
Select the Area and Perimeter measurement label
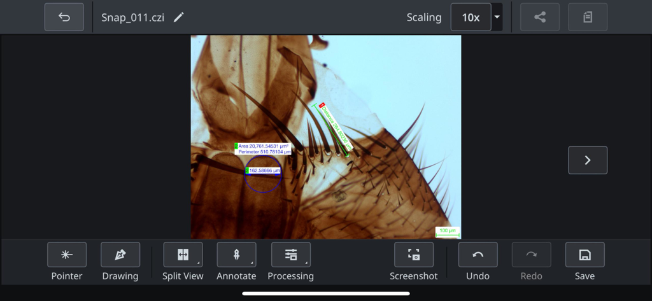[x=263, y=149]
